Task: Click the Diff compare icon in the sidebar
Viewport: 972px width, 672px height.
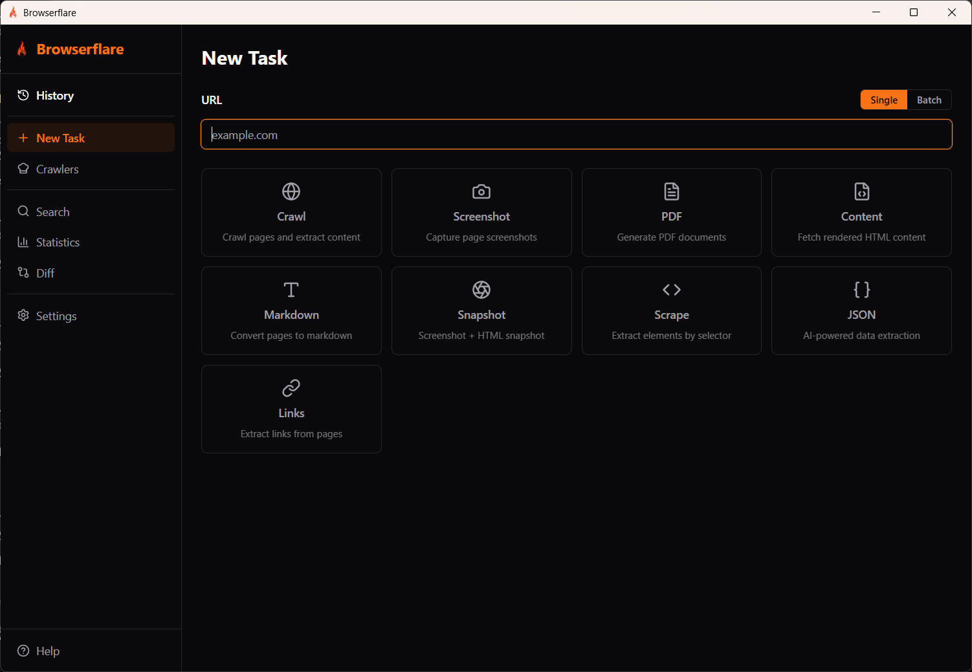Action: pyautogui.click(x=23, y=272)
